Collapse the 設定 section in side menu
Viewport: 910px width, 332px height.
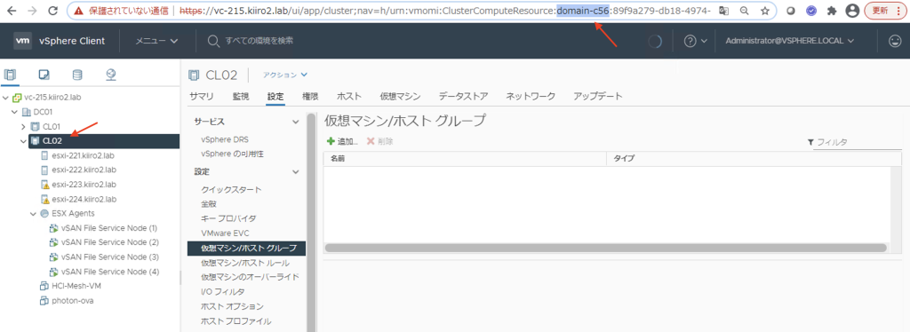click(295, 172)
